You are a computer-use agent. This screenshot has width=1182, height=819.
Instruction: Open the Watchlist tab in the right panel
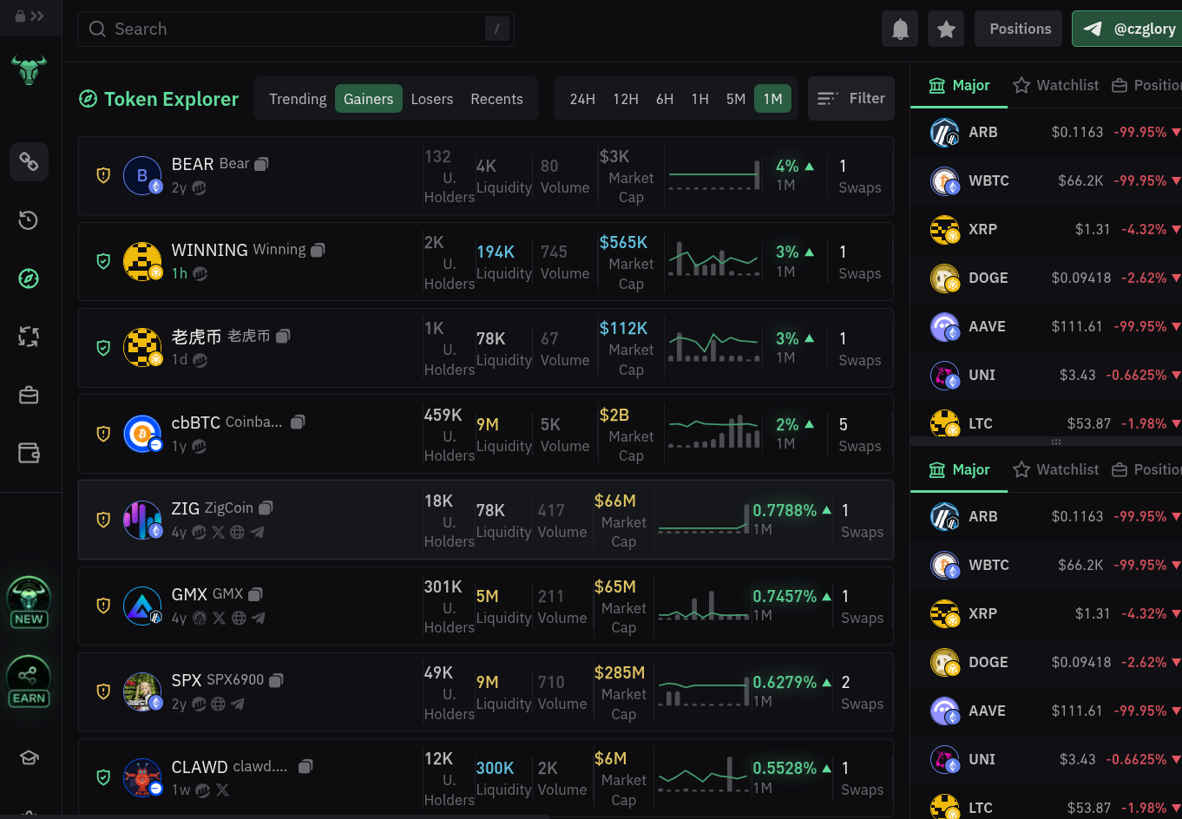click(x=1055, y=85)
